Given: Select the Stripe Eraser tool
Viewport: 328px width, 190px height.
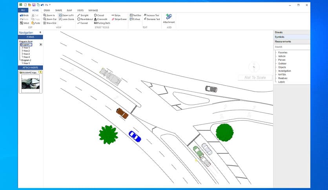Looking at the screenshot, I should click(119, 19).
